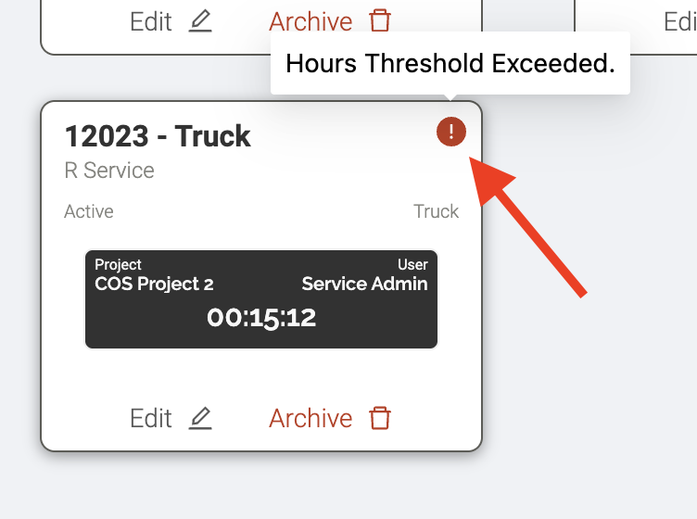Click the dark project timer panel
The image size is (697, 519).
coord(261,299)
